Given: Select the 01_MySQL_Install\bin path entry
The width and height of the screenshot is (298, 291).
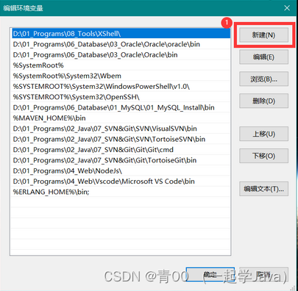Looking at the screenshot, I should pyautogui.click(x=121, y=107).
